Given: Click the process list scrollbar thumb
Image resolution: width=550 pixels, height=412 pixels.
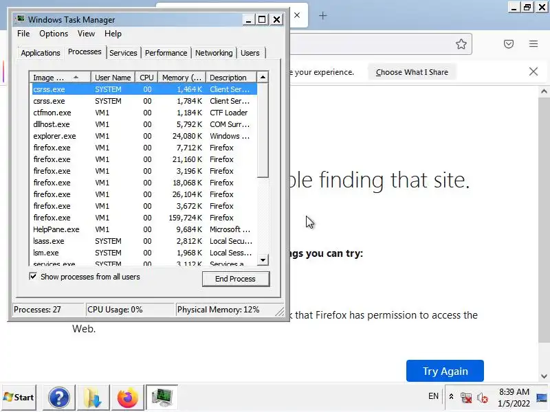Looking at the screenshot, I should (263, 130).
